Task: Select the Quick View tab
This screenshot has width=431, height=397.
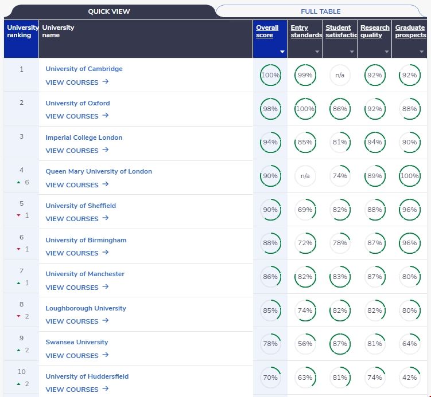Action: pos(108,11)
